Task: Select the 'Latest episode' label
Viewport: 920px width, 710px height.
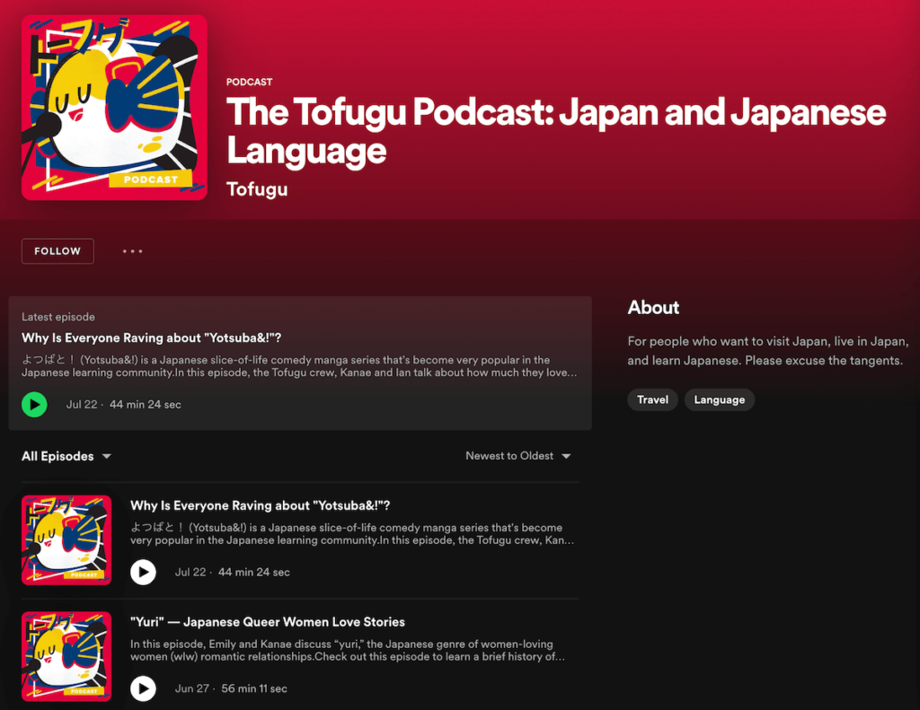Action: [58, 317]
